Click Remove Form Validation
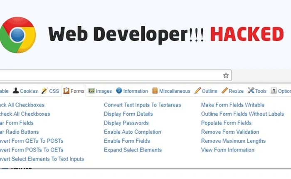Image resolution: width=291 pixels, height=179 pixels. pos(230,132)
